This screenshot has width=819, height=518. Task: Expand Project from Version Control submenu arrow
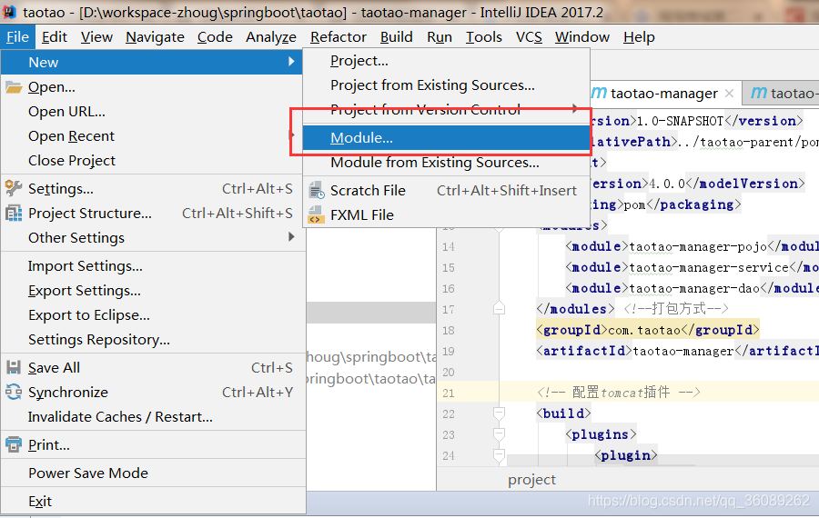coord(574,108)
